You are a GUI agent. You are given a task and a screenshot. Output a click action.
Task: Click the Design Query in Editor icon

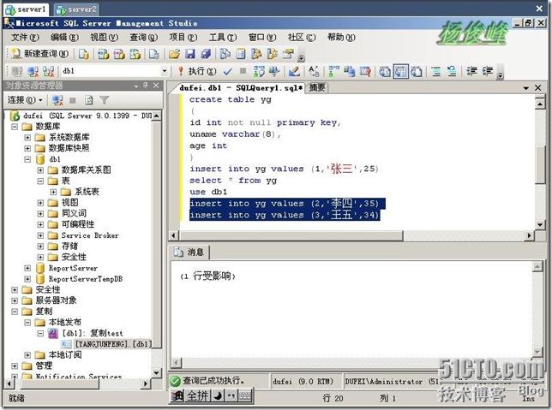[x=294, y=71]
